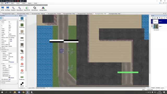This screenshot has height=94, width=167.
Task: Toggle the Global checkbox
Action: [9, 43]
